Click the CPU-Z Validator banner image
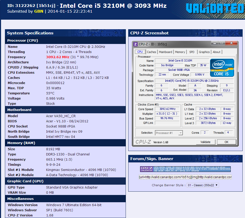Screen dimensions: 245x218 (x=185, y=169)
